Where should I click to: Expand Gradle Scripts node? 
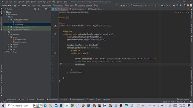click(4, 52)
